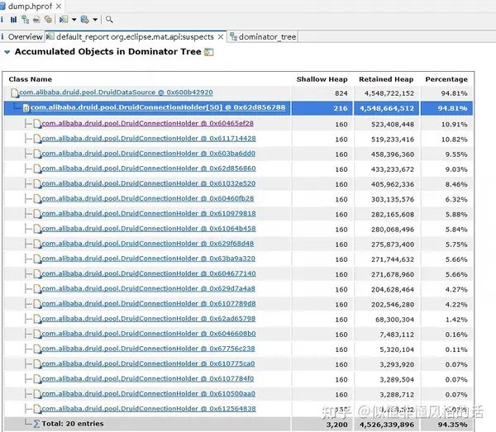
Task: Open Thread Overview toolbar icon
Action: (x=48, y=20)
